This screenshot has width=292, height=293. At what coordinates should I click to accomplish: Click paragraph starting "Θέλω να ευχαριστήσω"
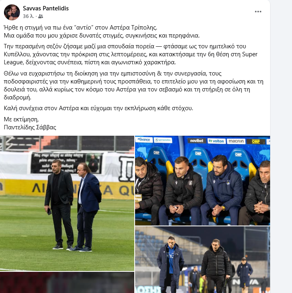(x=133, y=85)
